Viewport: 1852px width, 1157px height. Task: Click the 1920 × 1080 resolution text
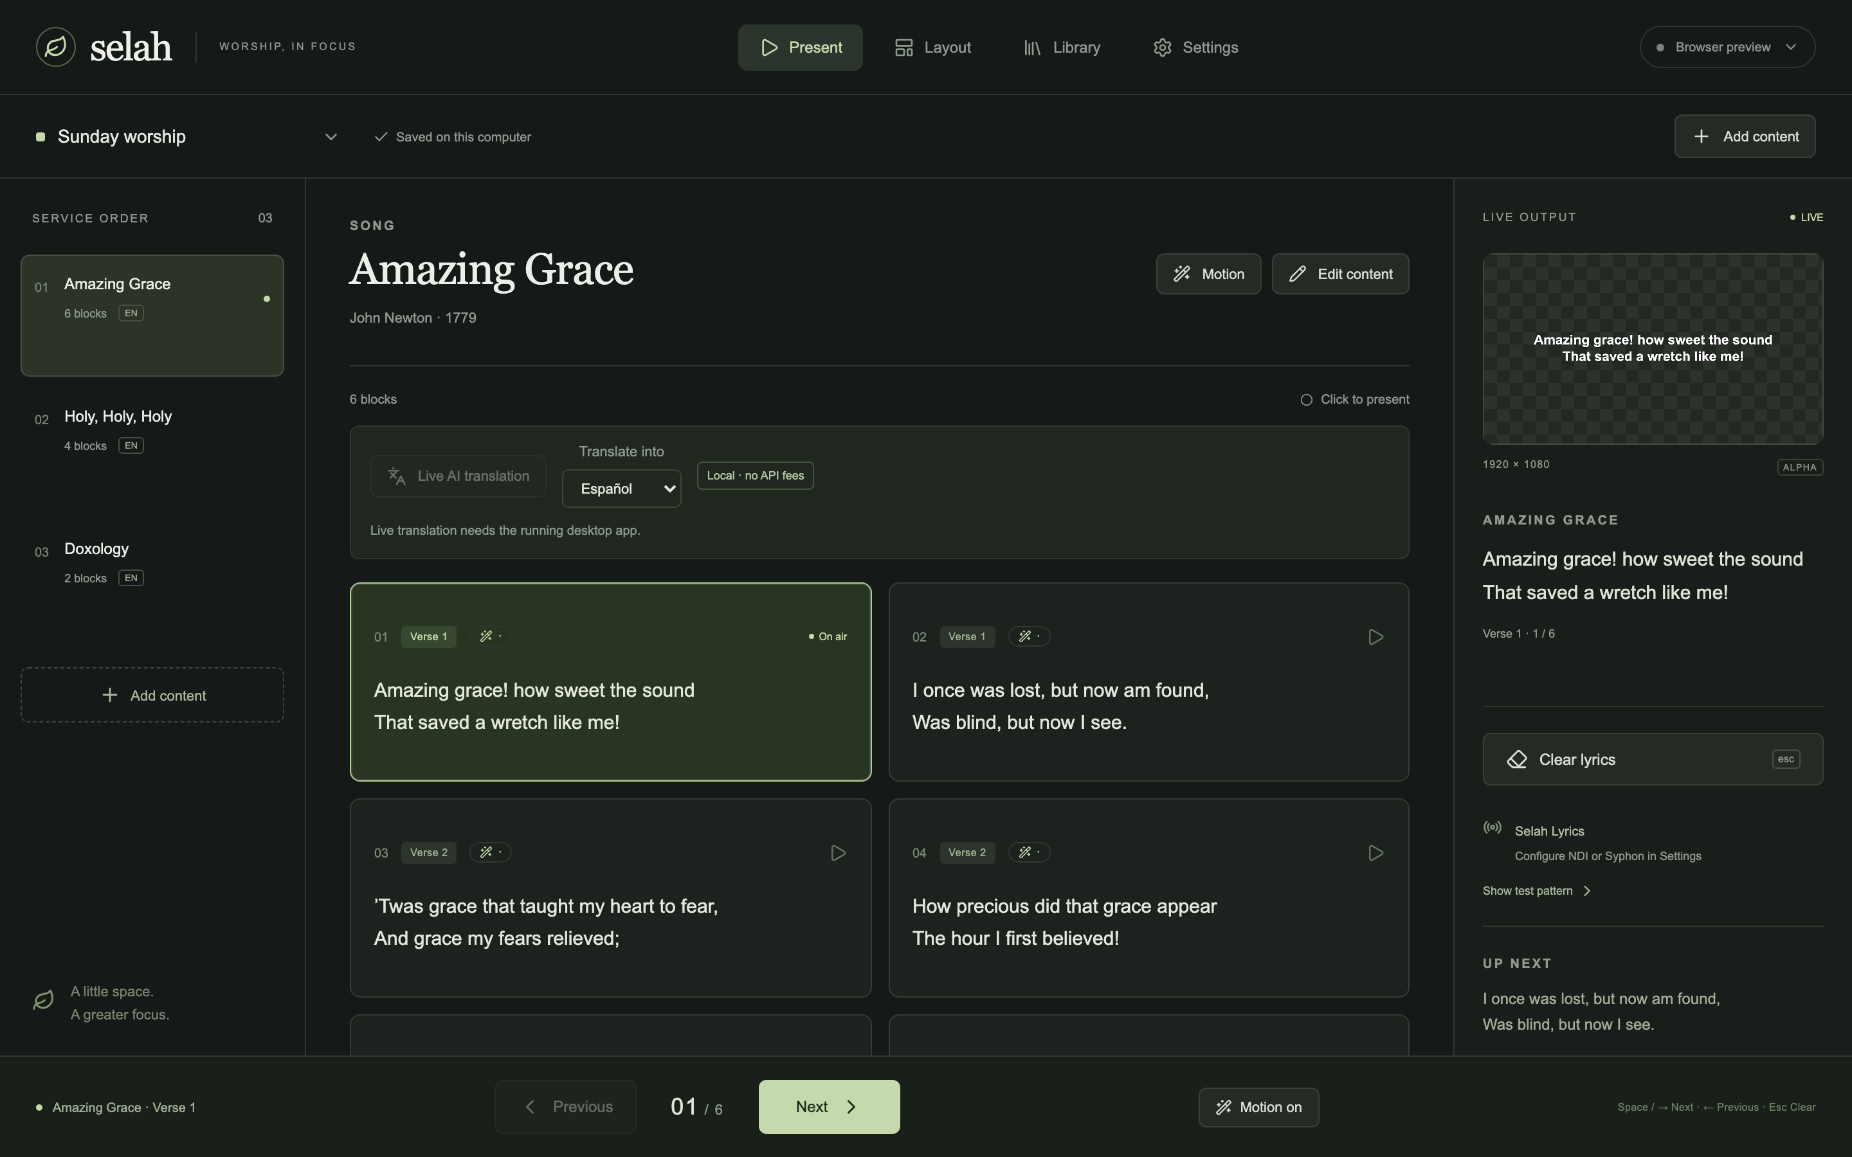[x=1515, y=465]
